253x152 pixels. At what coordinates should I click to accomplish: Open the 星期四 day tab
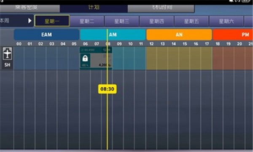(156, 21)
